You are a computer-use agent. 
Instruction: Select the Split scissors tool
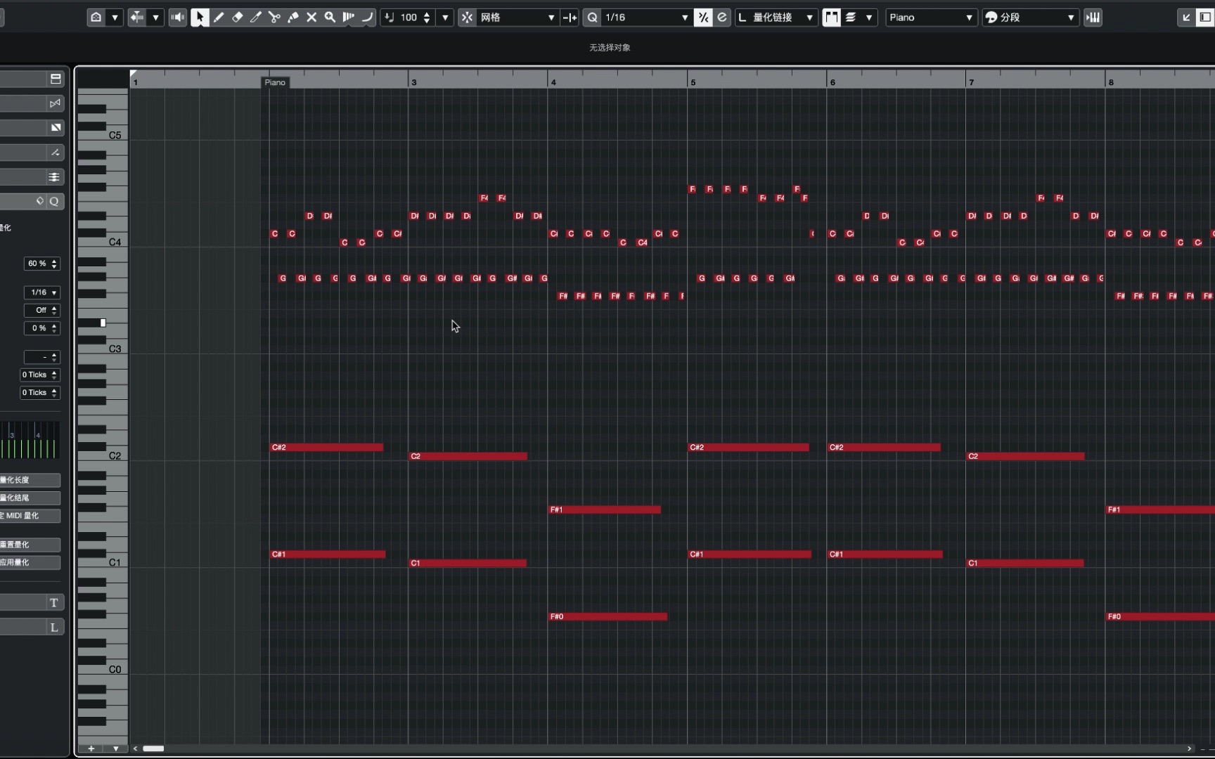pos(274,18)
